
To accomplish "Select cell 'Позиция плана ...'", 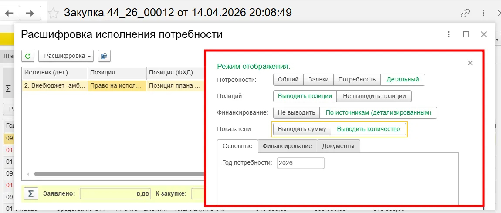I will click(175, 85).
